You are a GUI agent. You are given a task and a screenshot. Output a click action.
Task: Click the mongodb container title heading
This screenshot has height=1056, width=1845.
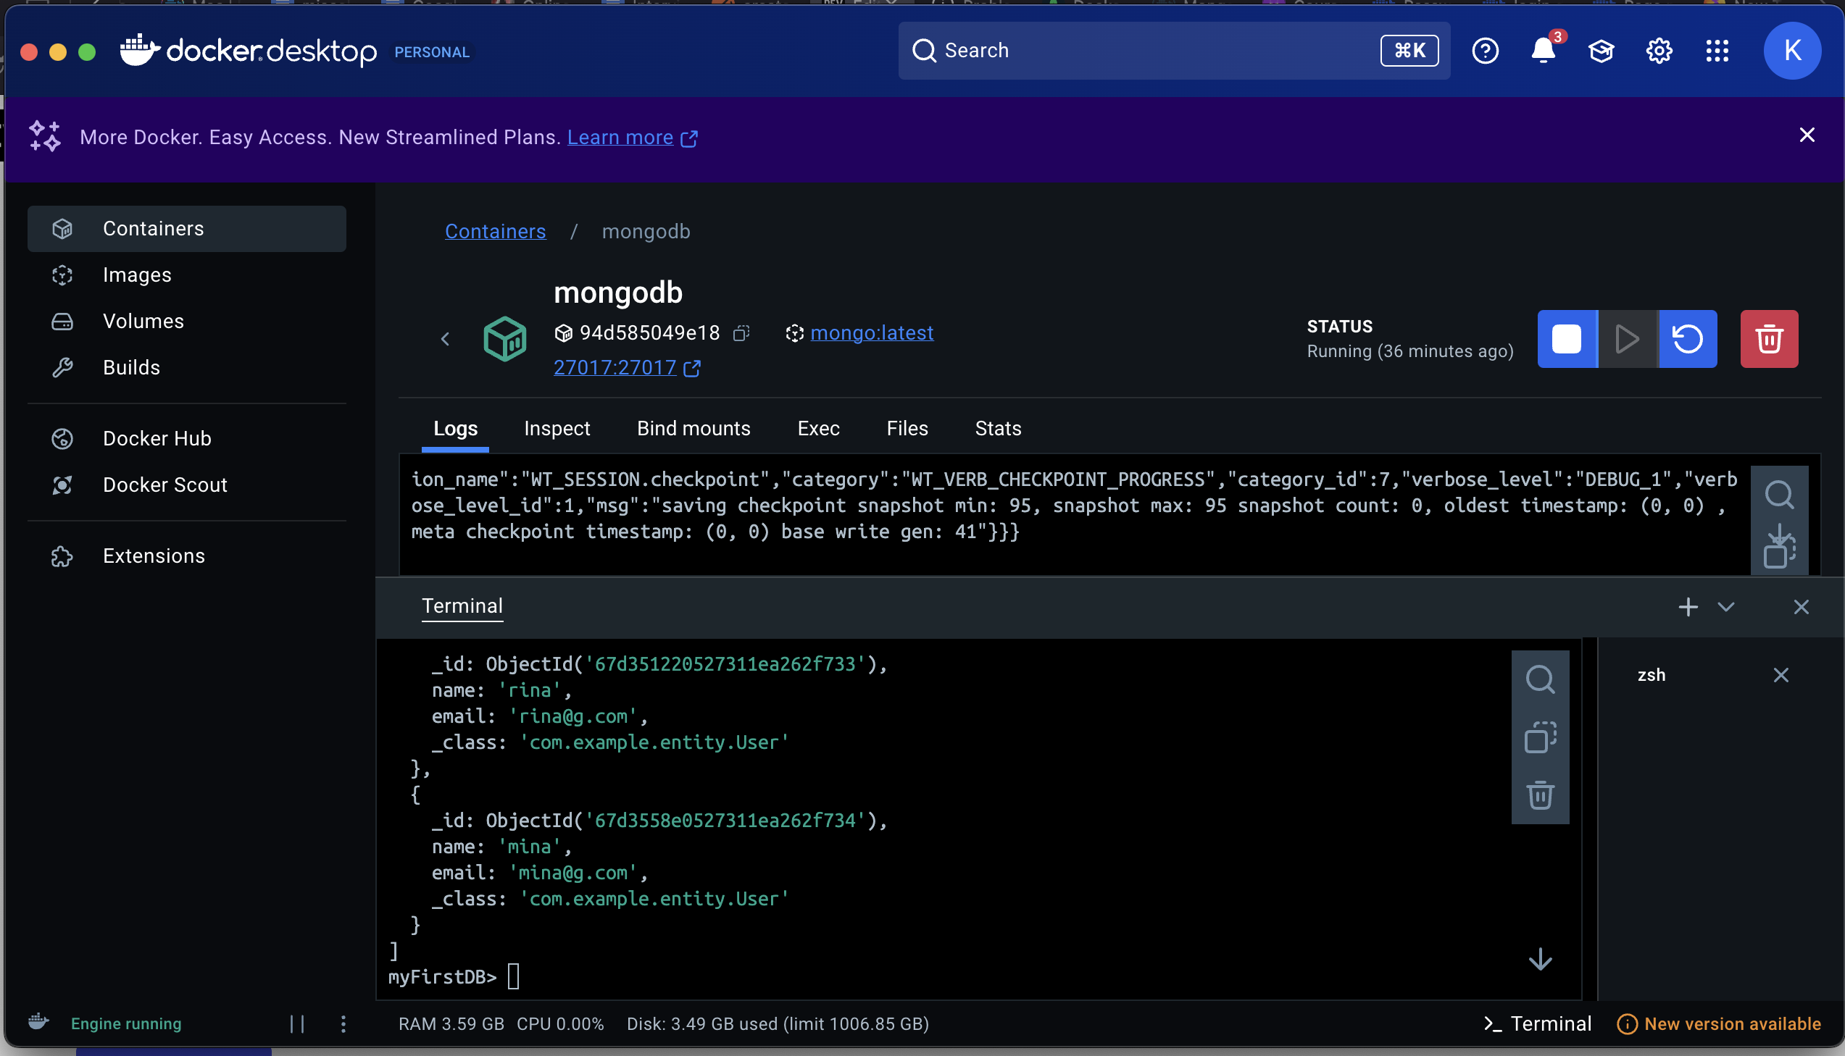coord(618,293)
